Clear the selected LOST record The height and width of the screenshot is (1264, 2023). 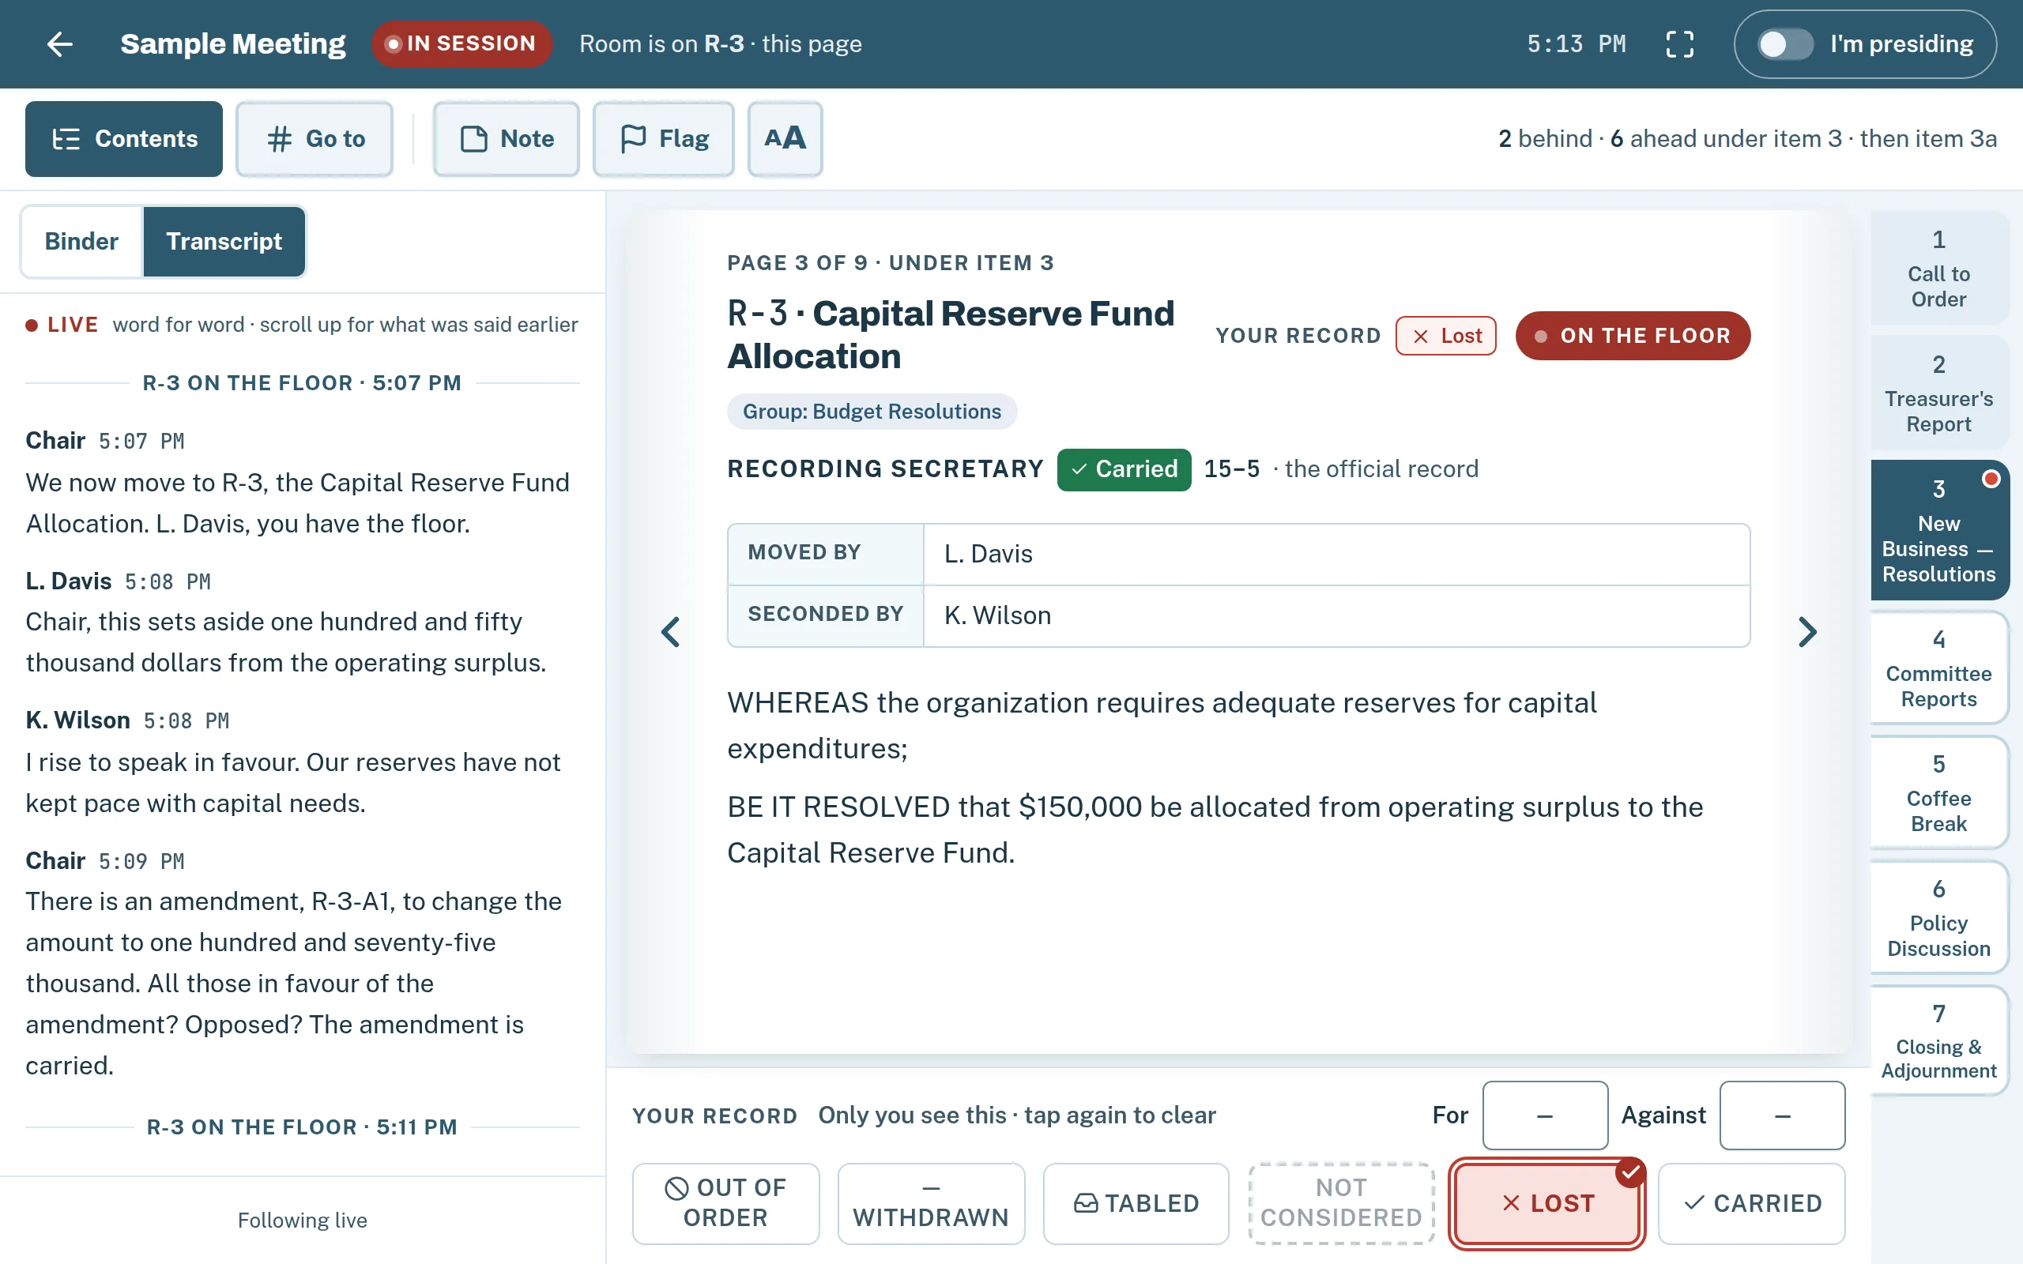pos(1547,1203)
